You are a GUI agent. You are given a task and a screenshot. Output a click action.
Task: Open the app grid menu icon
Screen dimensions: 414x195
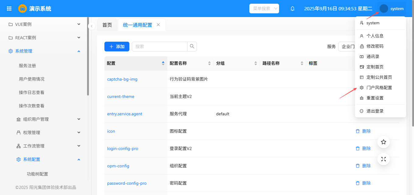9,9
